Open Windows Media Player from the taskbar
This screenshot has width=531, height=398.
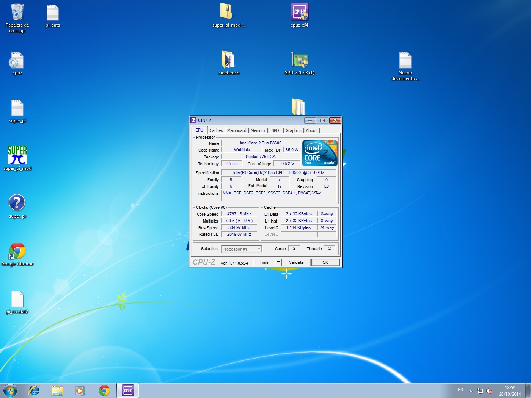pyautogui.click(x=80, y=390)
